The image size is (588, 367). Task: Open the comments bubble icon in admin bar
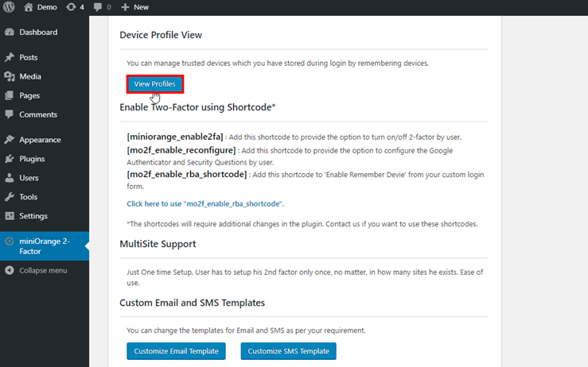pyautogui.click(x=98, y=7)
